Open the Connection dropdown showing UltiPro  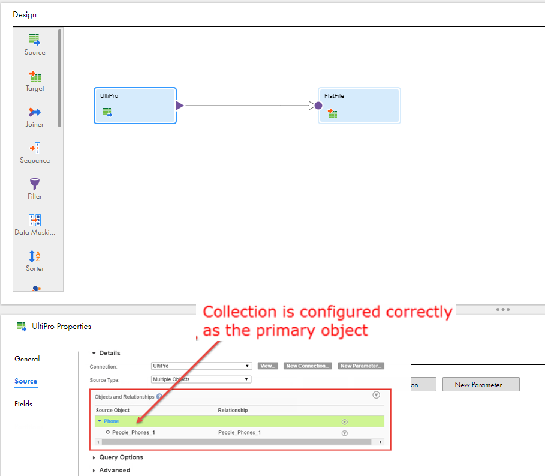(201, 366)
